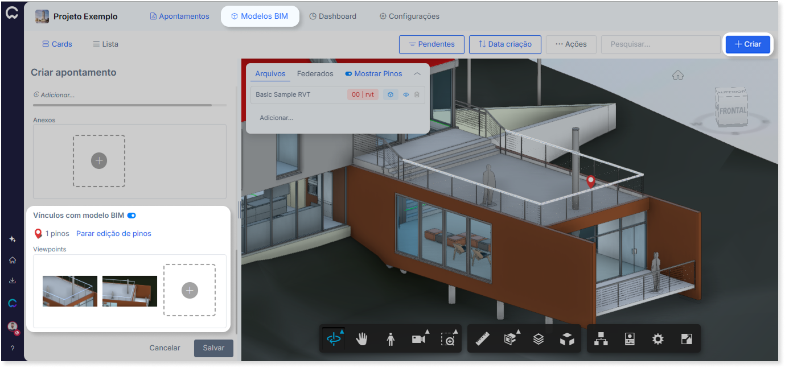
Task: Open the Section Analysis tool
Action: tap(511, 339)
